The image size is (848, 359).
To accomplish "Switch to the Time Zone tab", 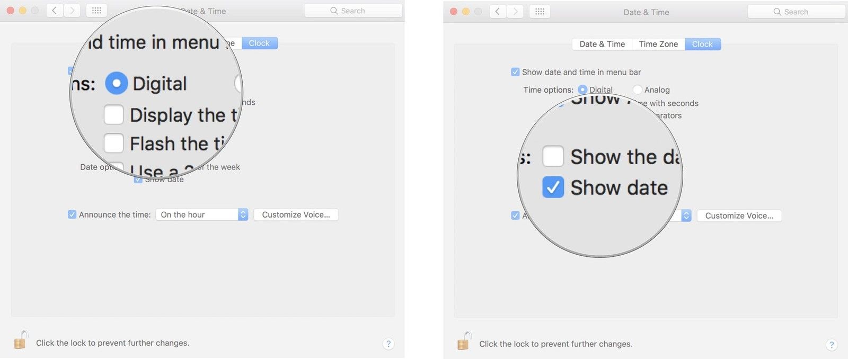I will [x=658, y=44].
